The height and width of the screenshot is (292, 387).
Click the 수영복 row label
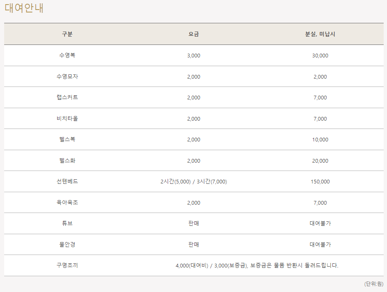(x=67, y=55)
